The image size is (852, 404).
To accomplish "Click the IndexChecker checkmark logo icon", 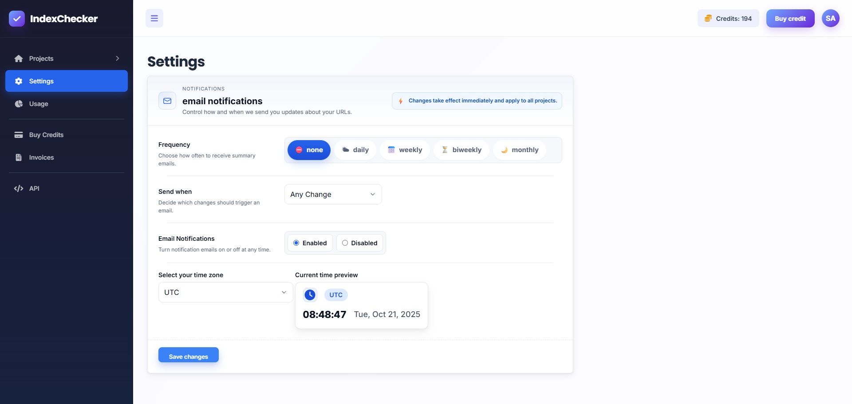I will tap(17, 19).
